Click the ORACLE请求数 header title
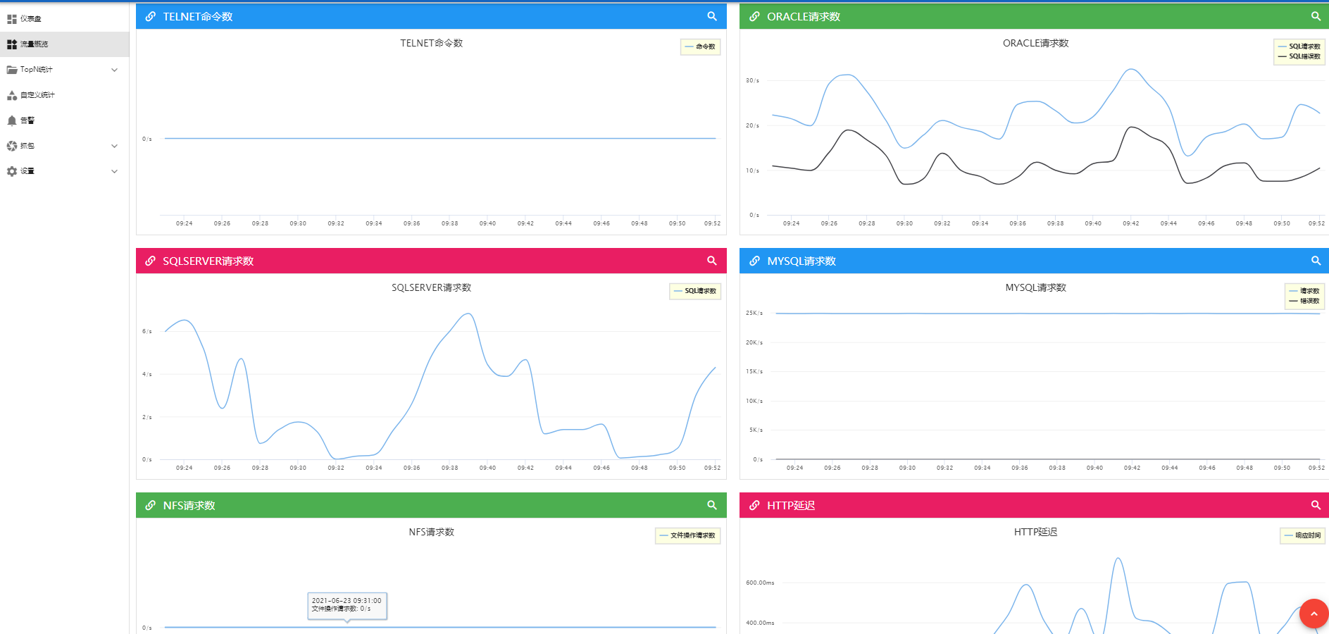The width and height of the screenshot is (1329, 634). click(x=804, y=16)
